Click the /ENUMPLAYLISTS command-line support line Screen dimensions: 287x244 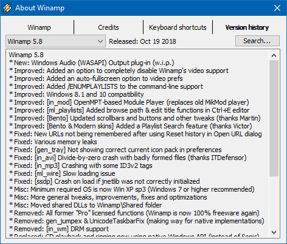tap(106, 86)
